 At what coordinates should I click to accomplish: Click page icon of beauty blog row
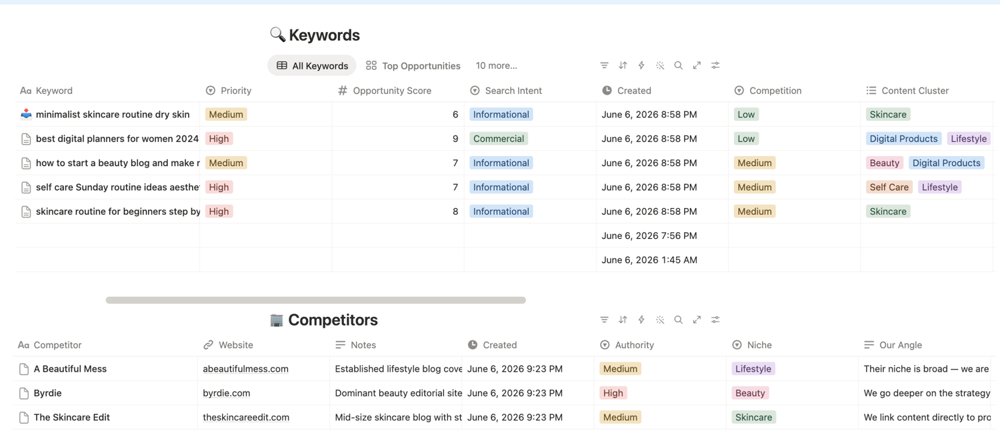pos(26,163)
